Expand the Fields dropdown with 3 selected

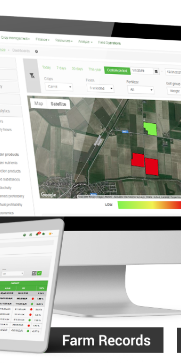tap(100, 88)
